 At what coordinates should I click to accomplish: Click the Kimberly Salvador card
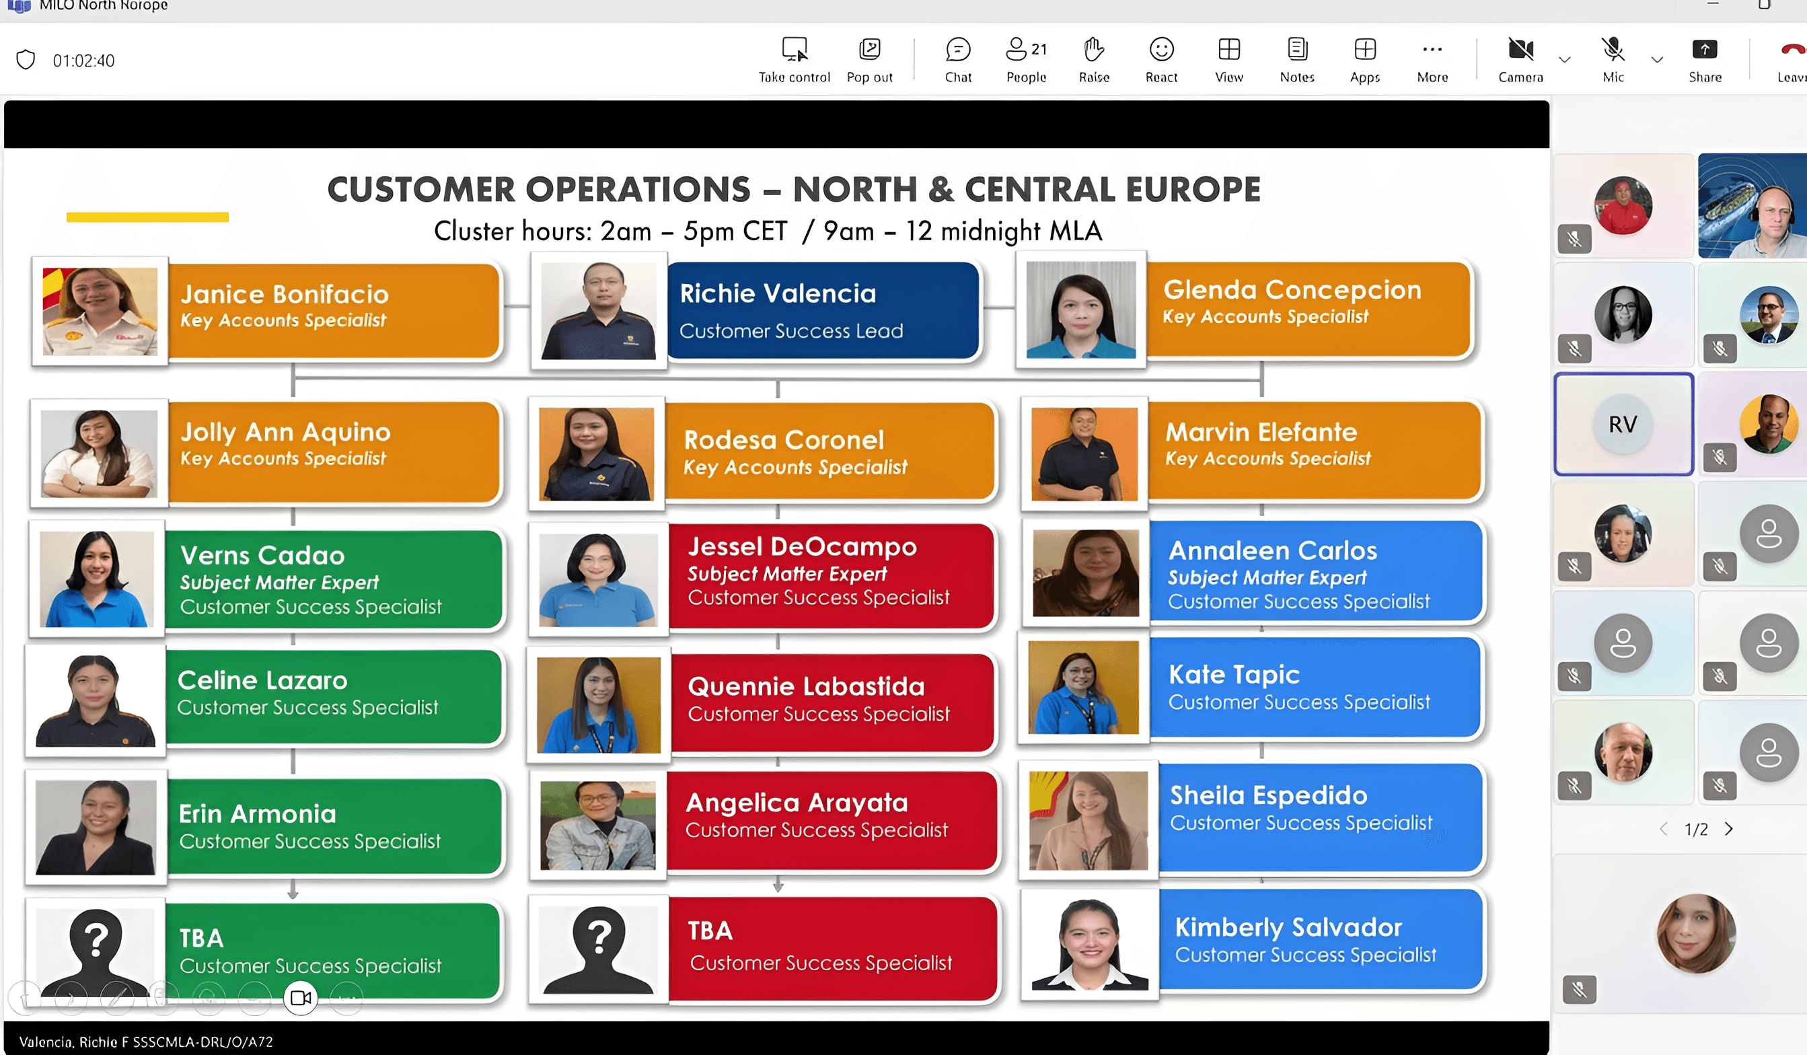coord(1252,943)
